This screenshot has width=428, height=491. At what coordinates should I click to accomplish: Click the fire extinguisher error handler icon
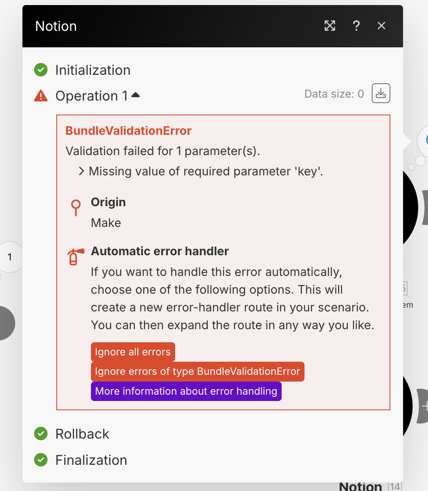click(x=76, y=257)
